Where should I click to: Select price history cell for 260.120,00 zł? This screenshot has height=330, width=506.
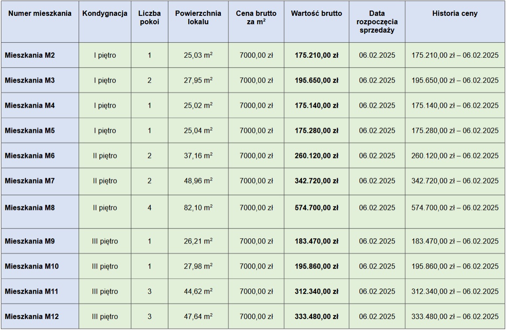click(455, 156)
